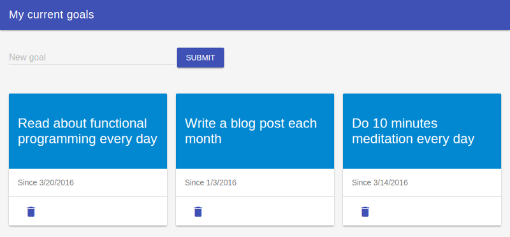Delete the functional programming goal via trash icon
The image size is (510, 237).
tap(31, 212)
